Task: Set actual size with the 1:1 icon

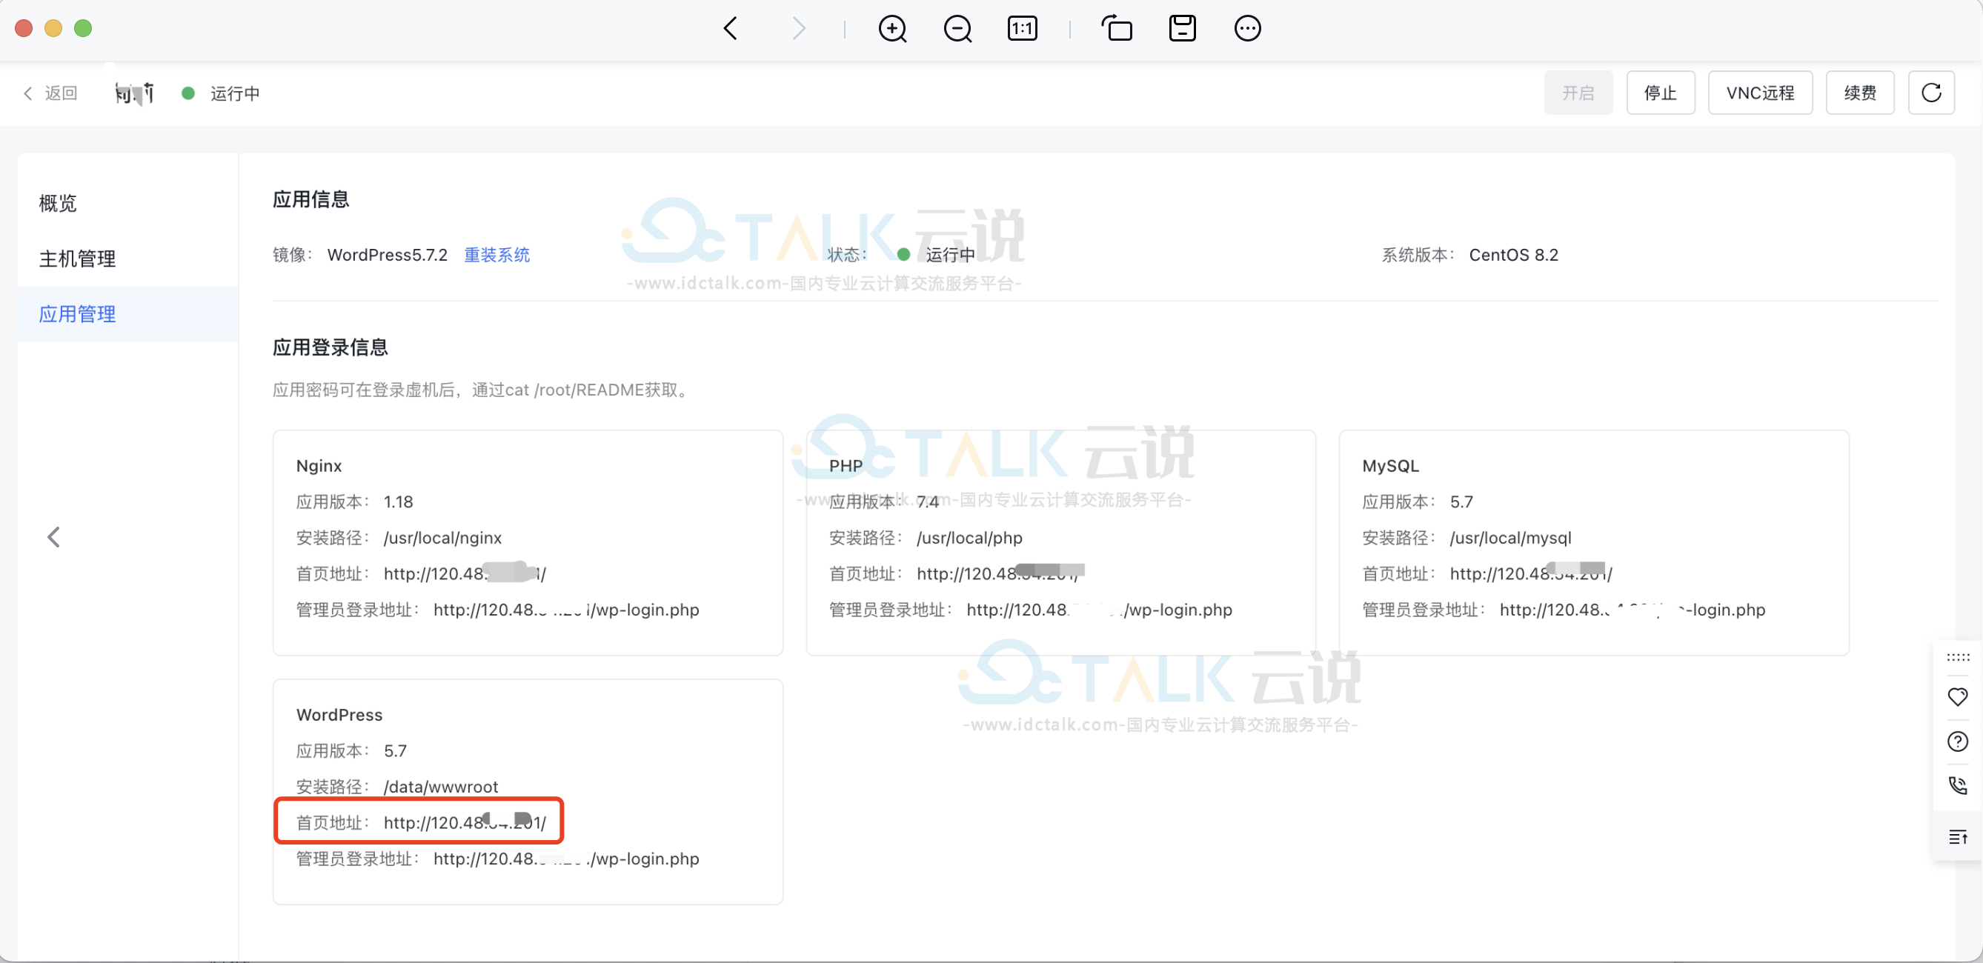Action: tap(1023, 28)
